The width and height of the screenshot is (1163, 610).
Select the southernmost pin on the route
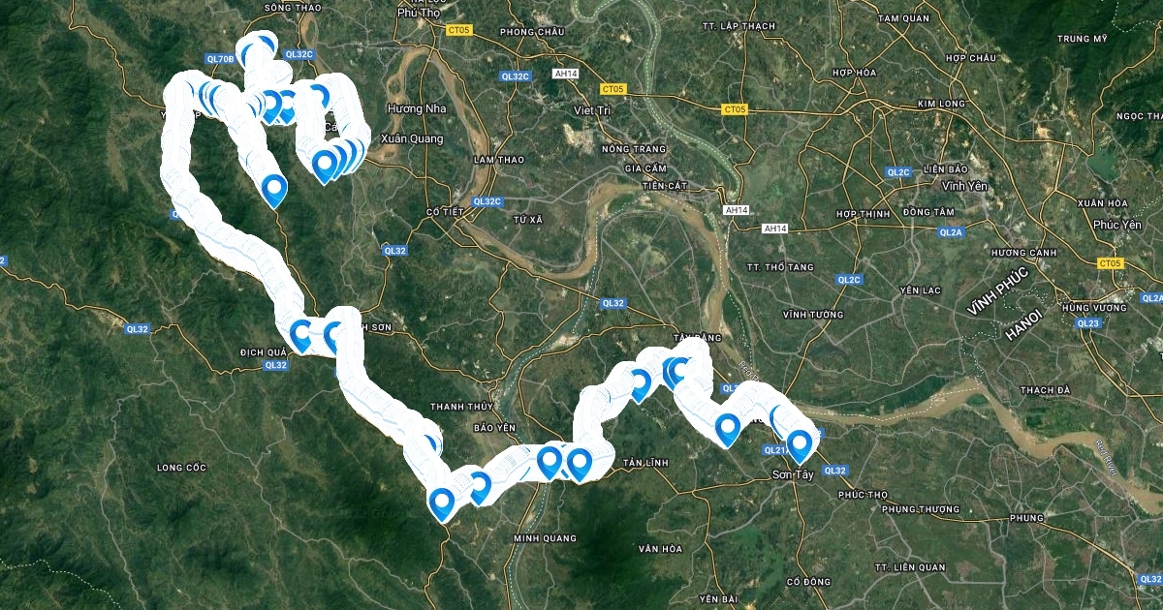click(442, 504)
